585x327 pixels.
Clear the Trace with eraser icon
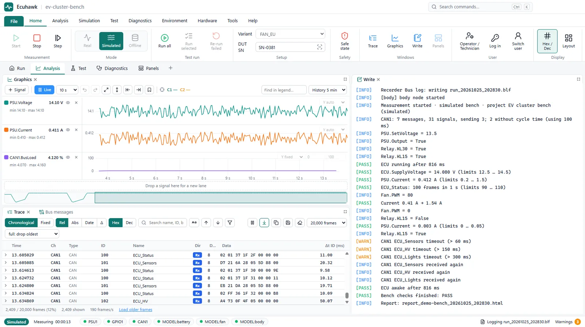click(300, 223)
